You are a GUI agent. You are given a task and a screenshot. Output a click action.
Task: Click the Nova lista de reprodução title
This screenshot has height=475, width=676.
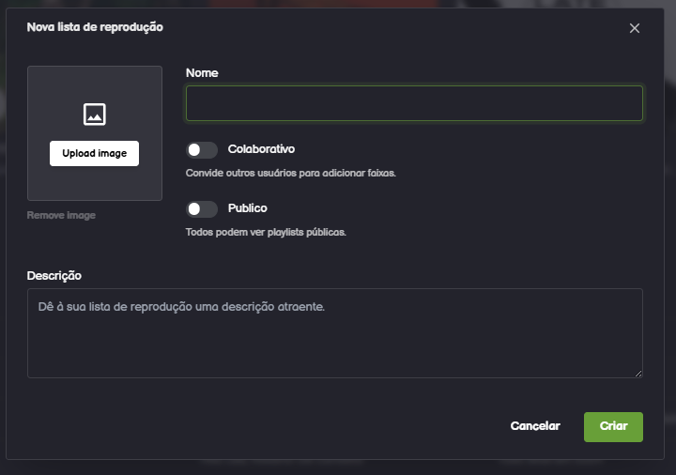pos(95,27)
